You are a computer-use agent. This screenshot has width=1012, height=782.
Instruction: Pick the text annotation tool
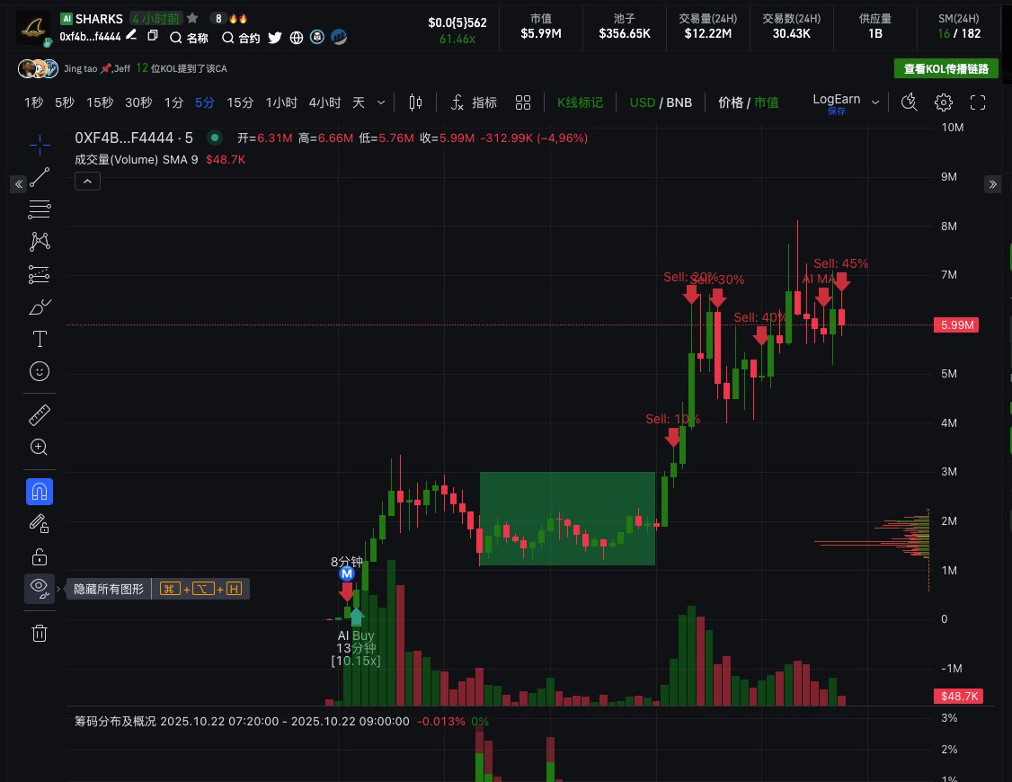(40, 339)
